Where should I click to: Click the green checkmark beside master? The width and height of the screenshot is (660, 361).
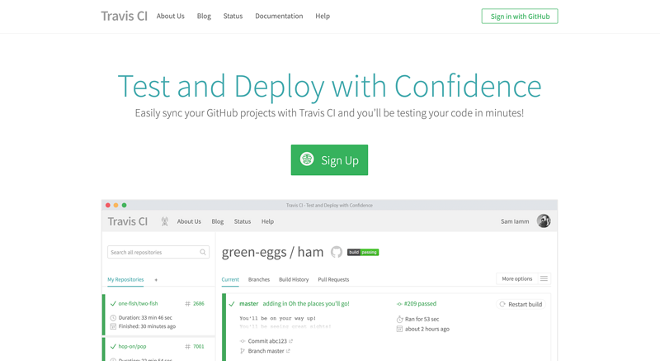[x=232, y=304]
